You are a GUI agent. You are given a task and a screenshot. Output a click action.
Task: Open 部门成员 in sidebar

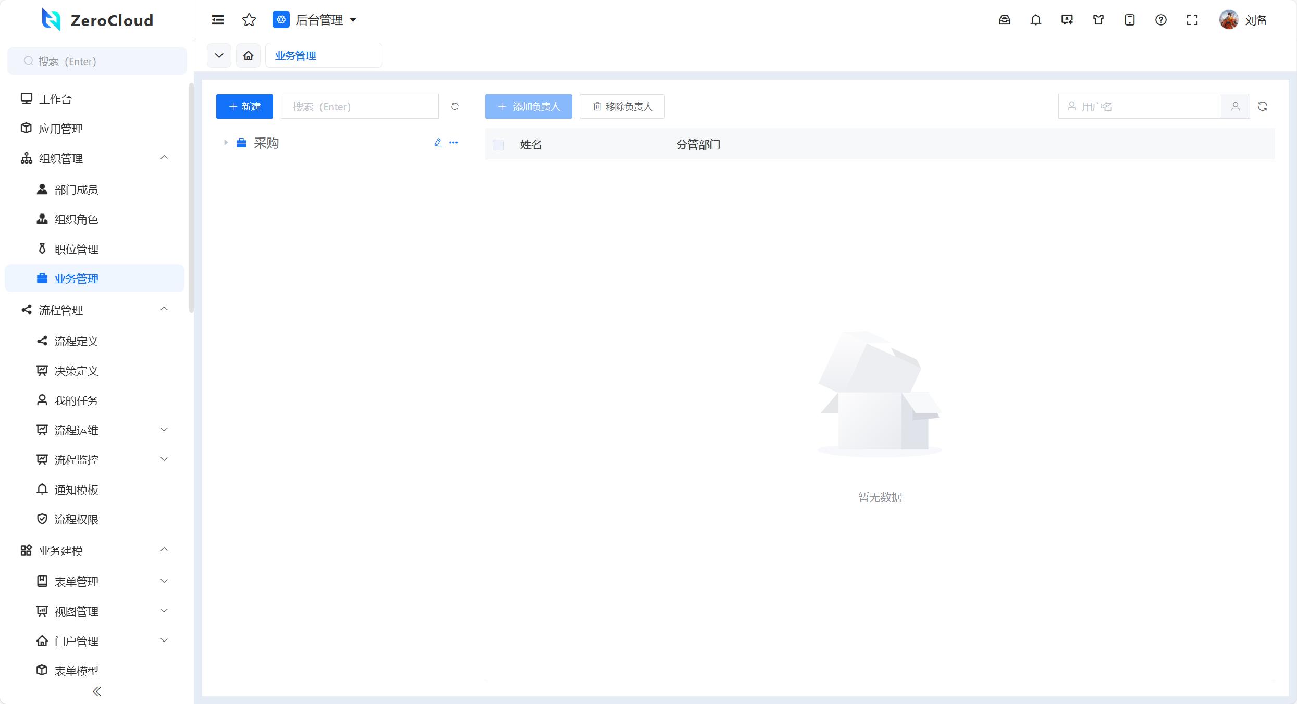click(76, 190)
